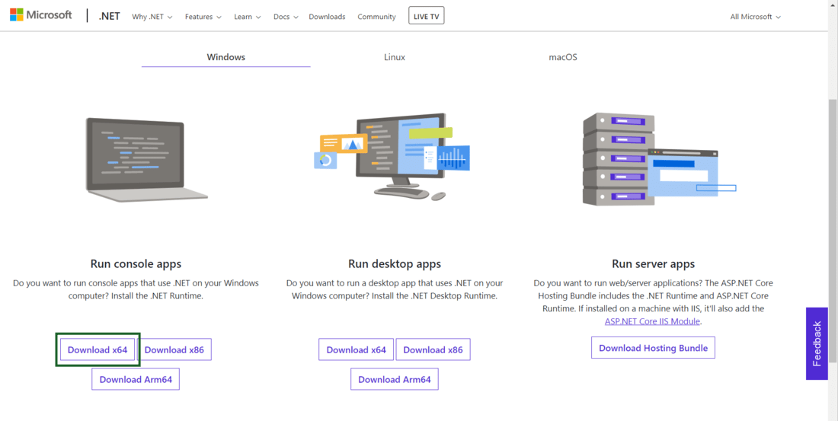
Task: Download x86 Desktop Runtime for desktop apps
Action: pyautogui.click(x=433, y=350)
